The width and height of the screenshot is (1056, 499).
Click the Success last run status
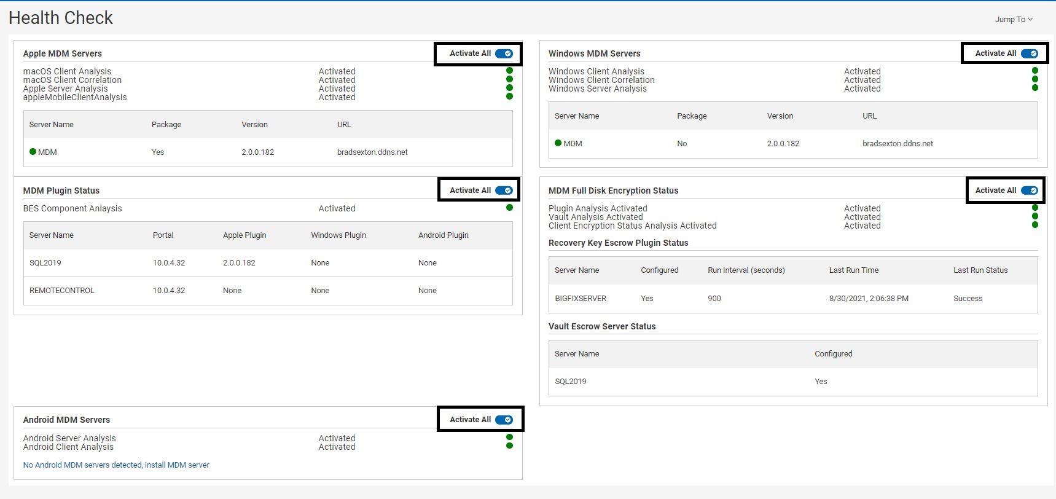[968, 299]
